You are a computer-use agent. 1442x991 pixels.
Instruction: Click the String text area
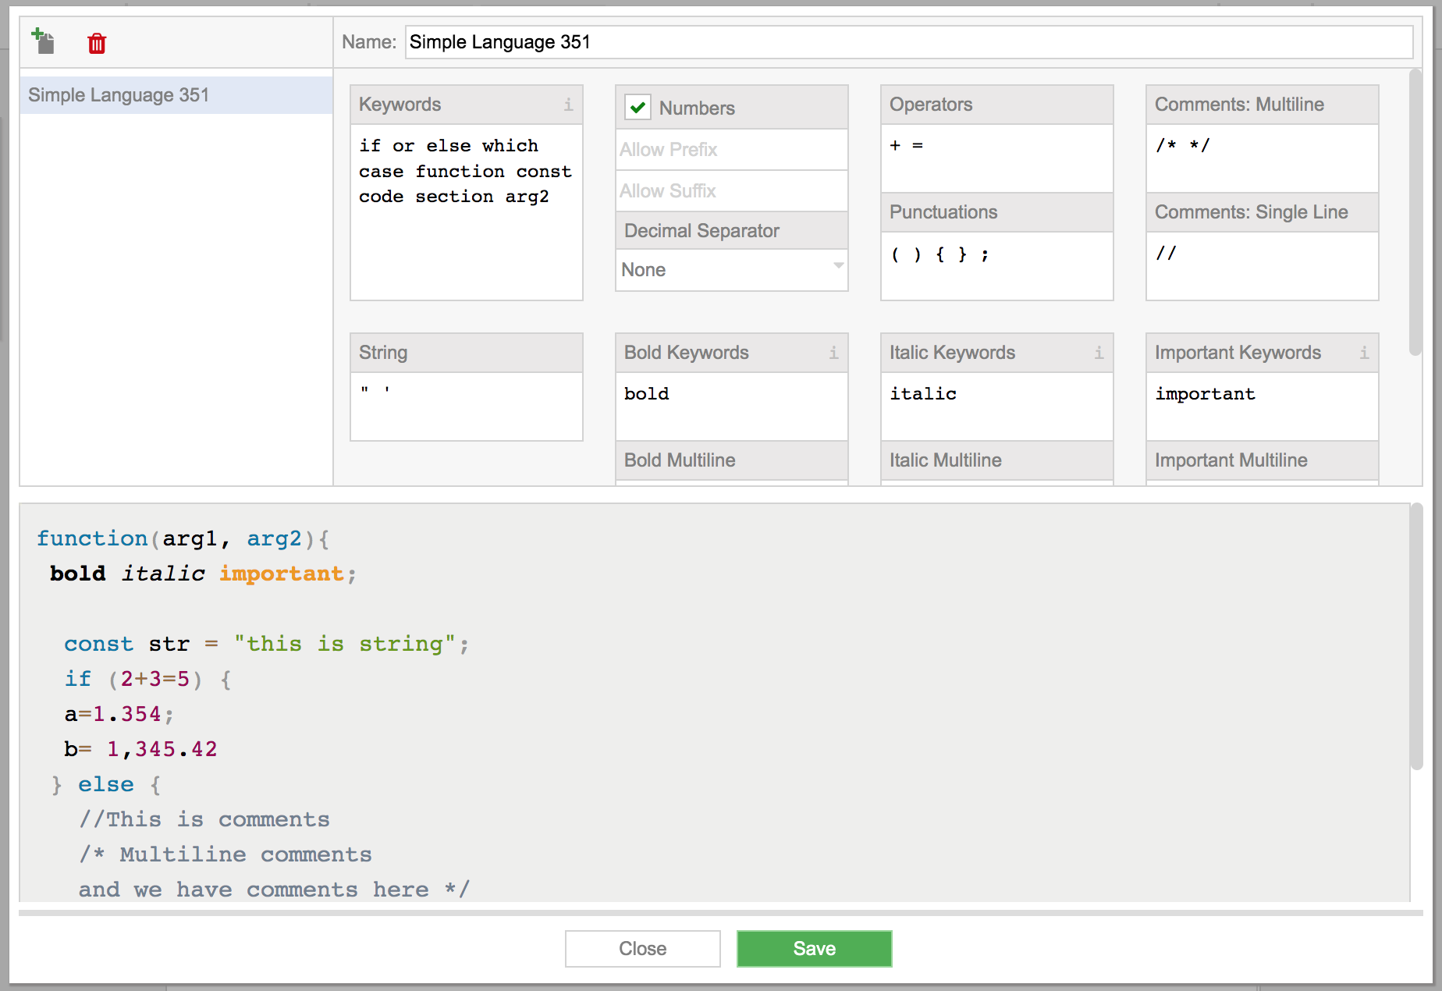pos(467,407)
